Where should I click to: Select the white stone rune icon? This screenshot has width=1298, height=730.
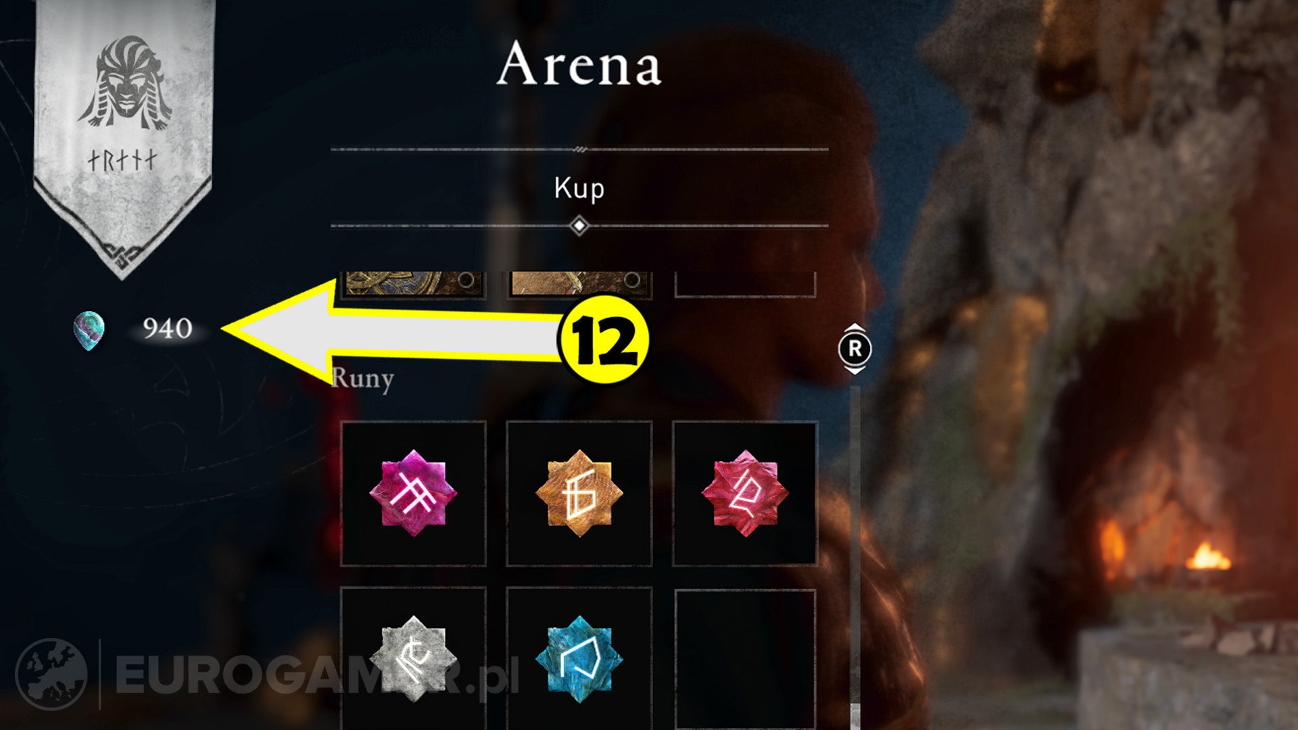tap(413, 659)
